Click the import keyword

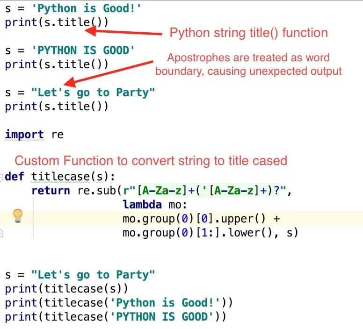(x=24, y=135)
